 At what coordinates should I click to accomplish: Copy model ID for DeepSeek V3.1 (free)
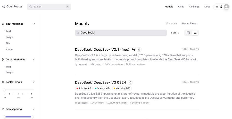(x=139, y=50)
